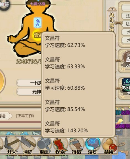Activate the 探索 explore banner icon
This screenshot has width=130, height=159.
coord(60,146)
